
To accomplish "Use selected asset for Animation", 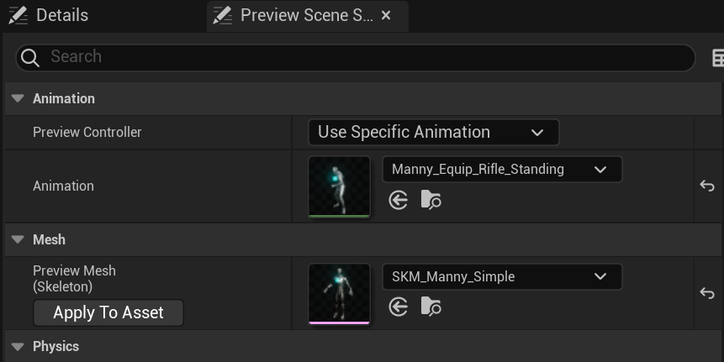I will [399, 200].
